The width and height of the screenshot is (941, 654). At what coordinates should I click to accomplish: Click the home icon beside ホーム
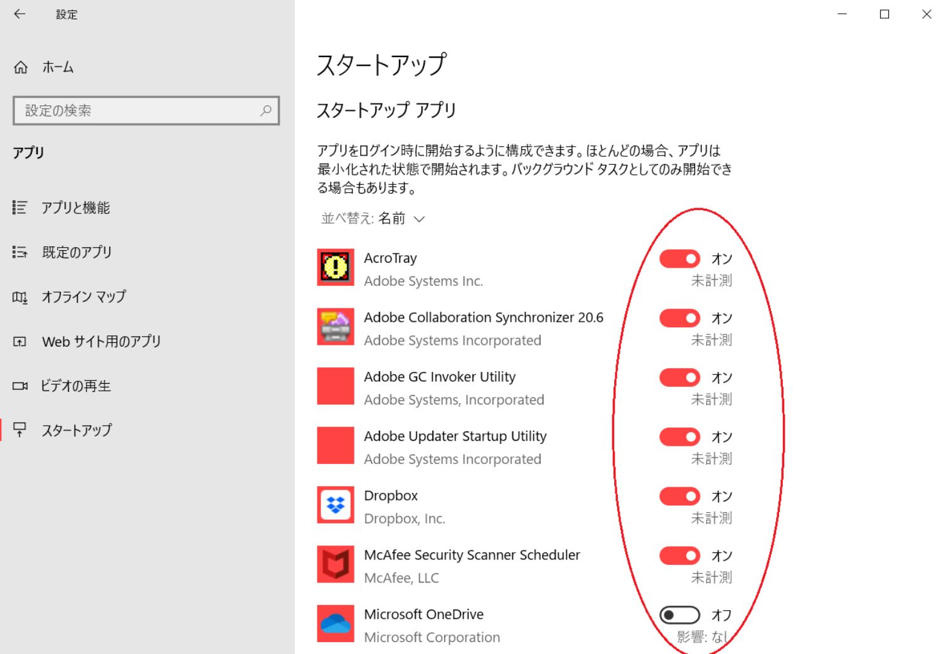[x=21, y=67]
